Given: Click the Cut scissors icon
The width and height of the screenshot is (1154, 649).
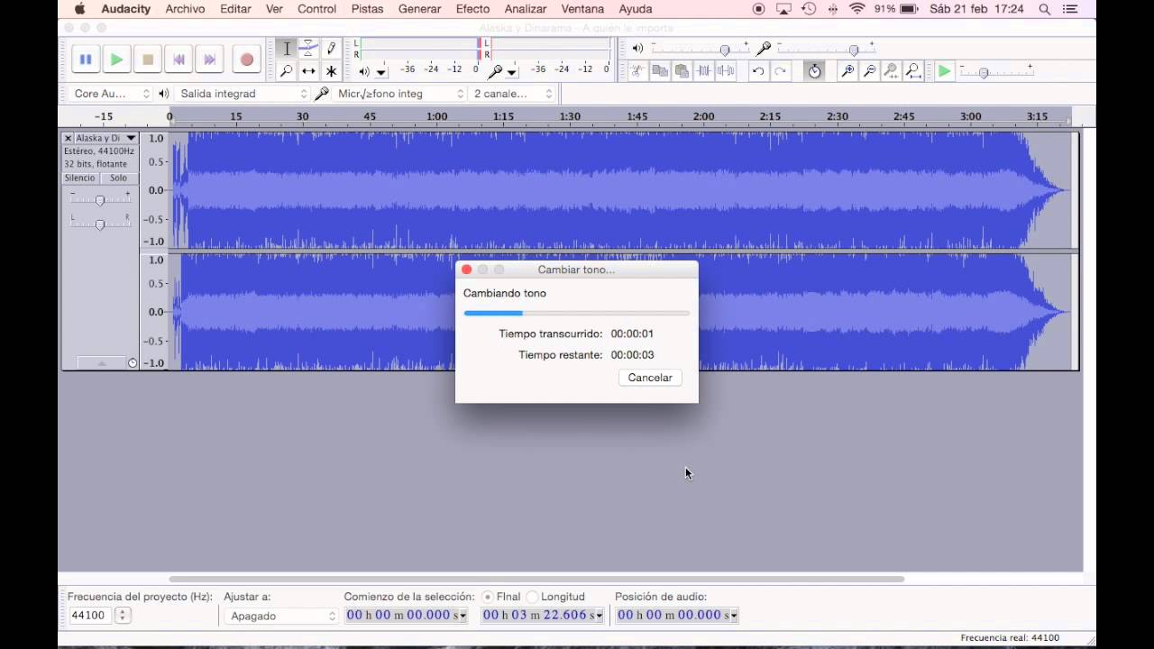Looking at the screenshot, I should [x=637, y=70].
